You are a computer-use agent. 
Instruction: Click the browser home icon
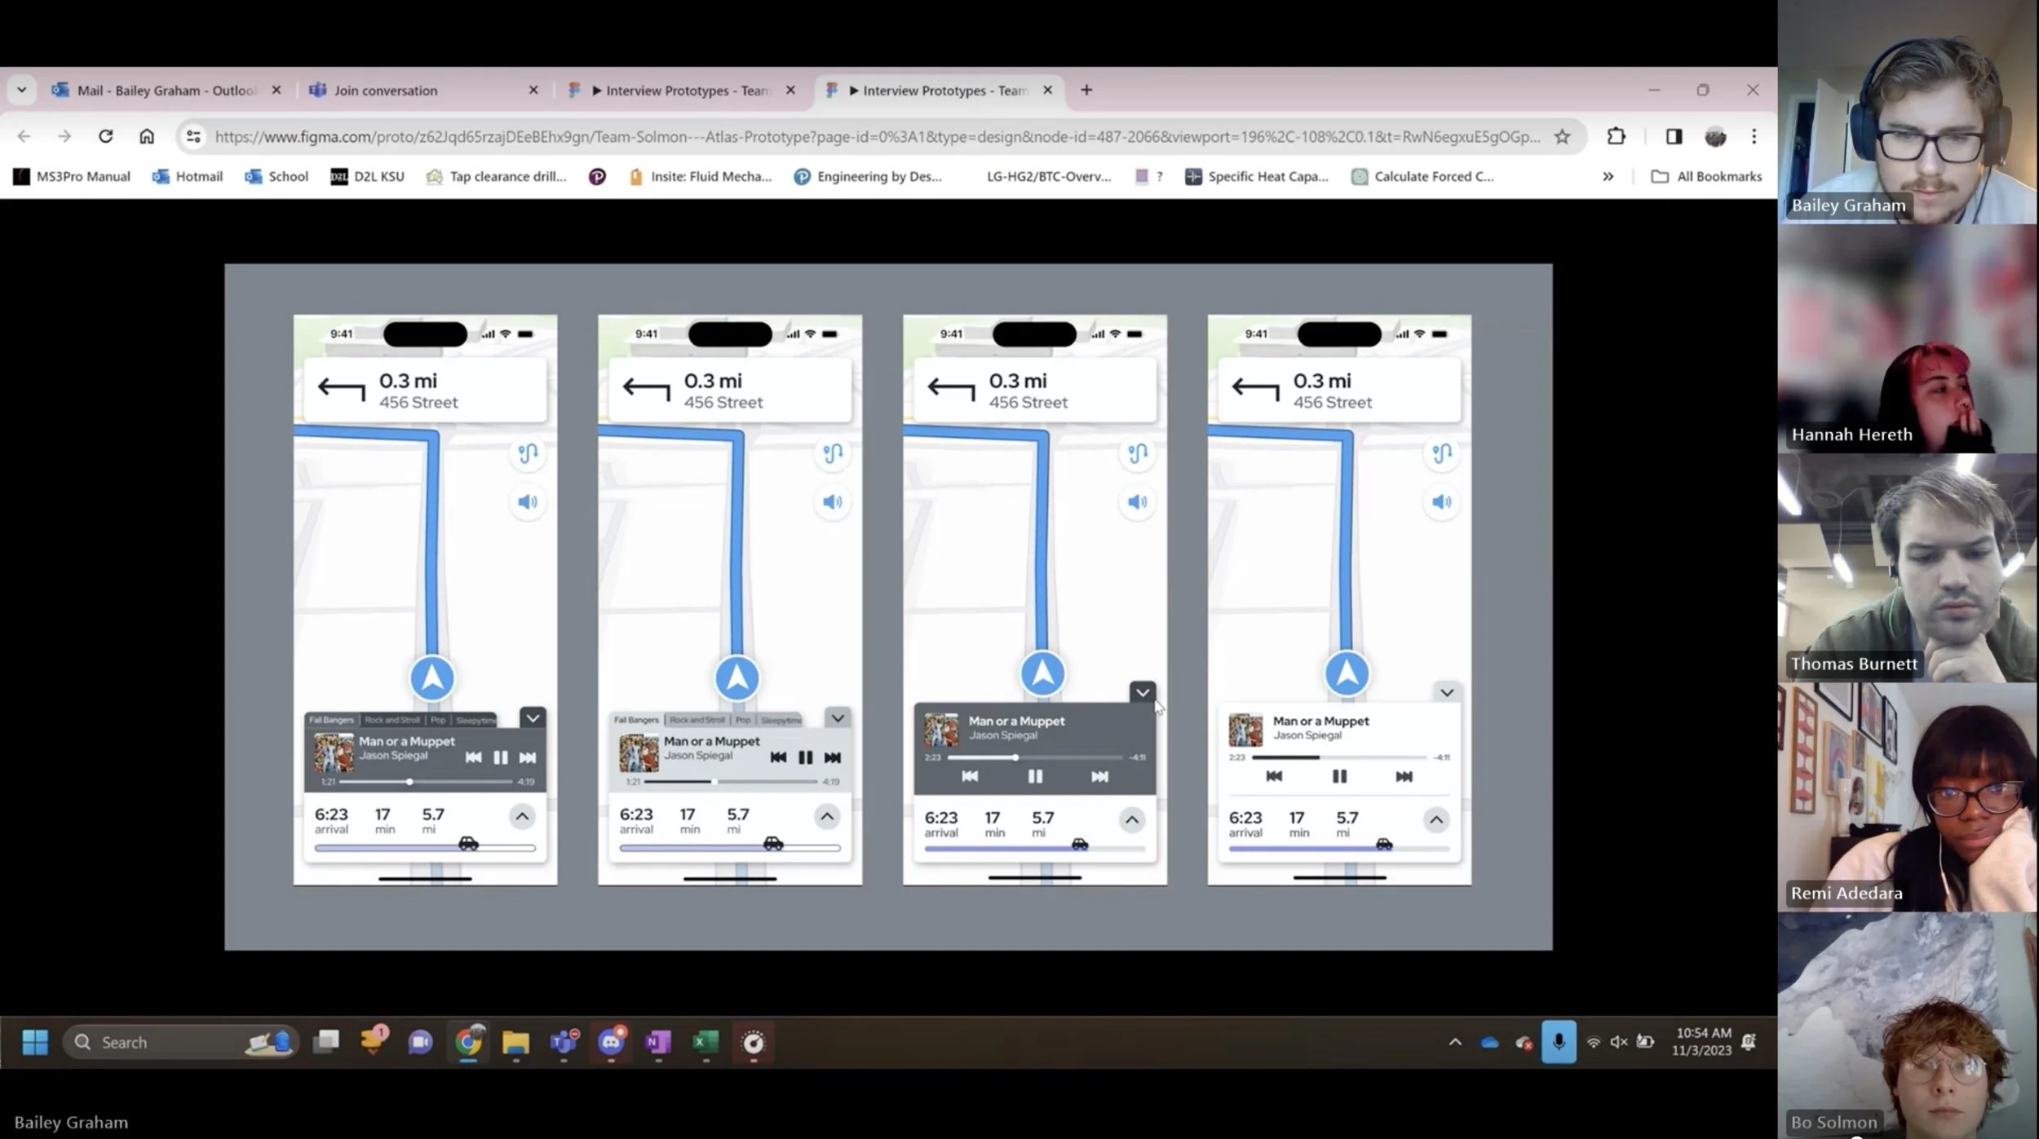[147, 136]
